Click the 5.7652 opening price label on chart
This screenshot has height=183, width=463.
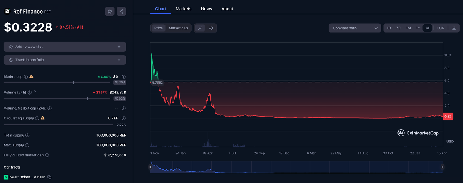[157, 83]
